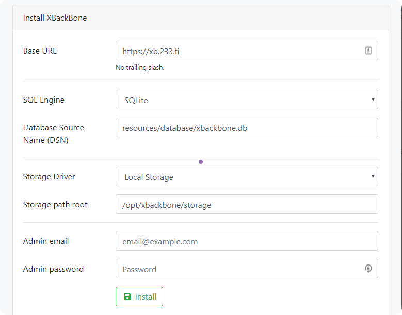Viewport: 402px width, 315px height.
Task: Click the floppy disk icon on Install button
Action: 127,296
